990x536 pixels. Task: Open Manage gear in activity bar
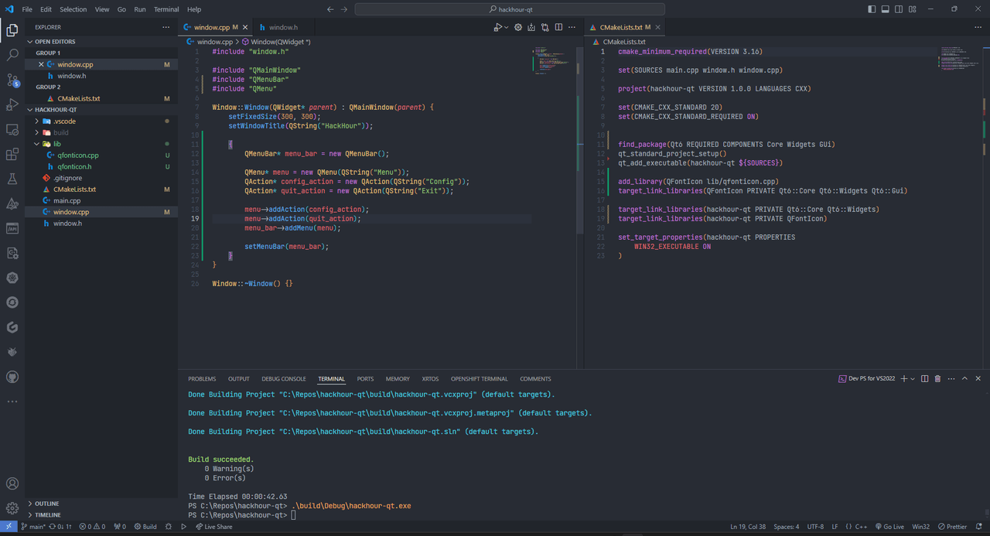point(12,508)
